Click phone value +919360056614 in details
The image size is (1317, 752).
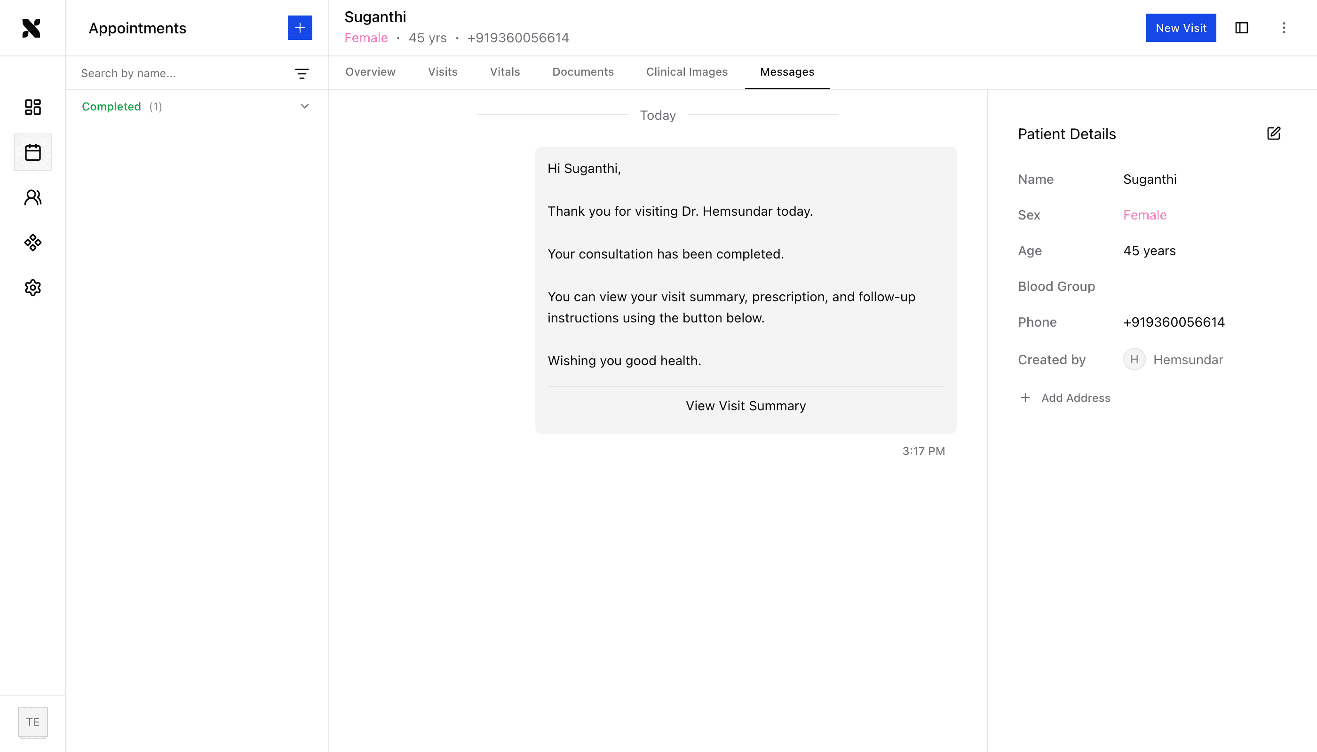pyautogui.click(x=1174, y=322)
